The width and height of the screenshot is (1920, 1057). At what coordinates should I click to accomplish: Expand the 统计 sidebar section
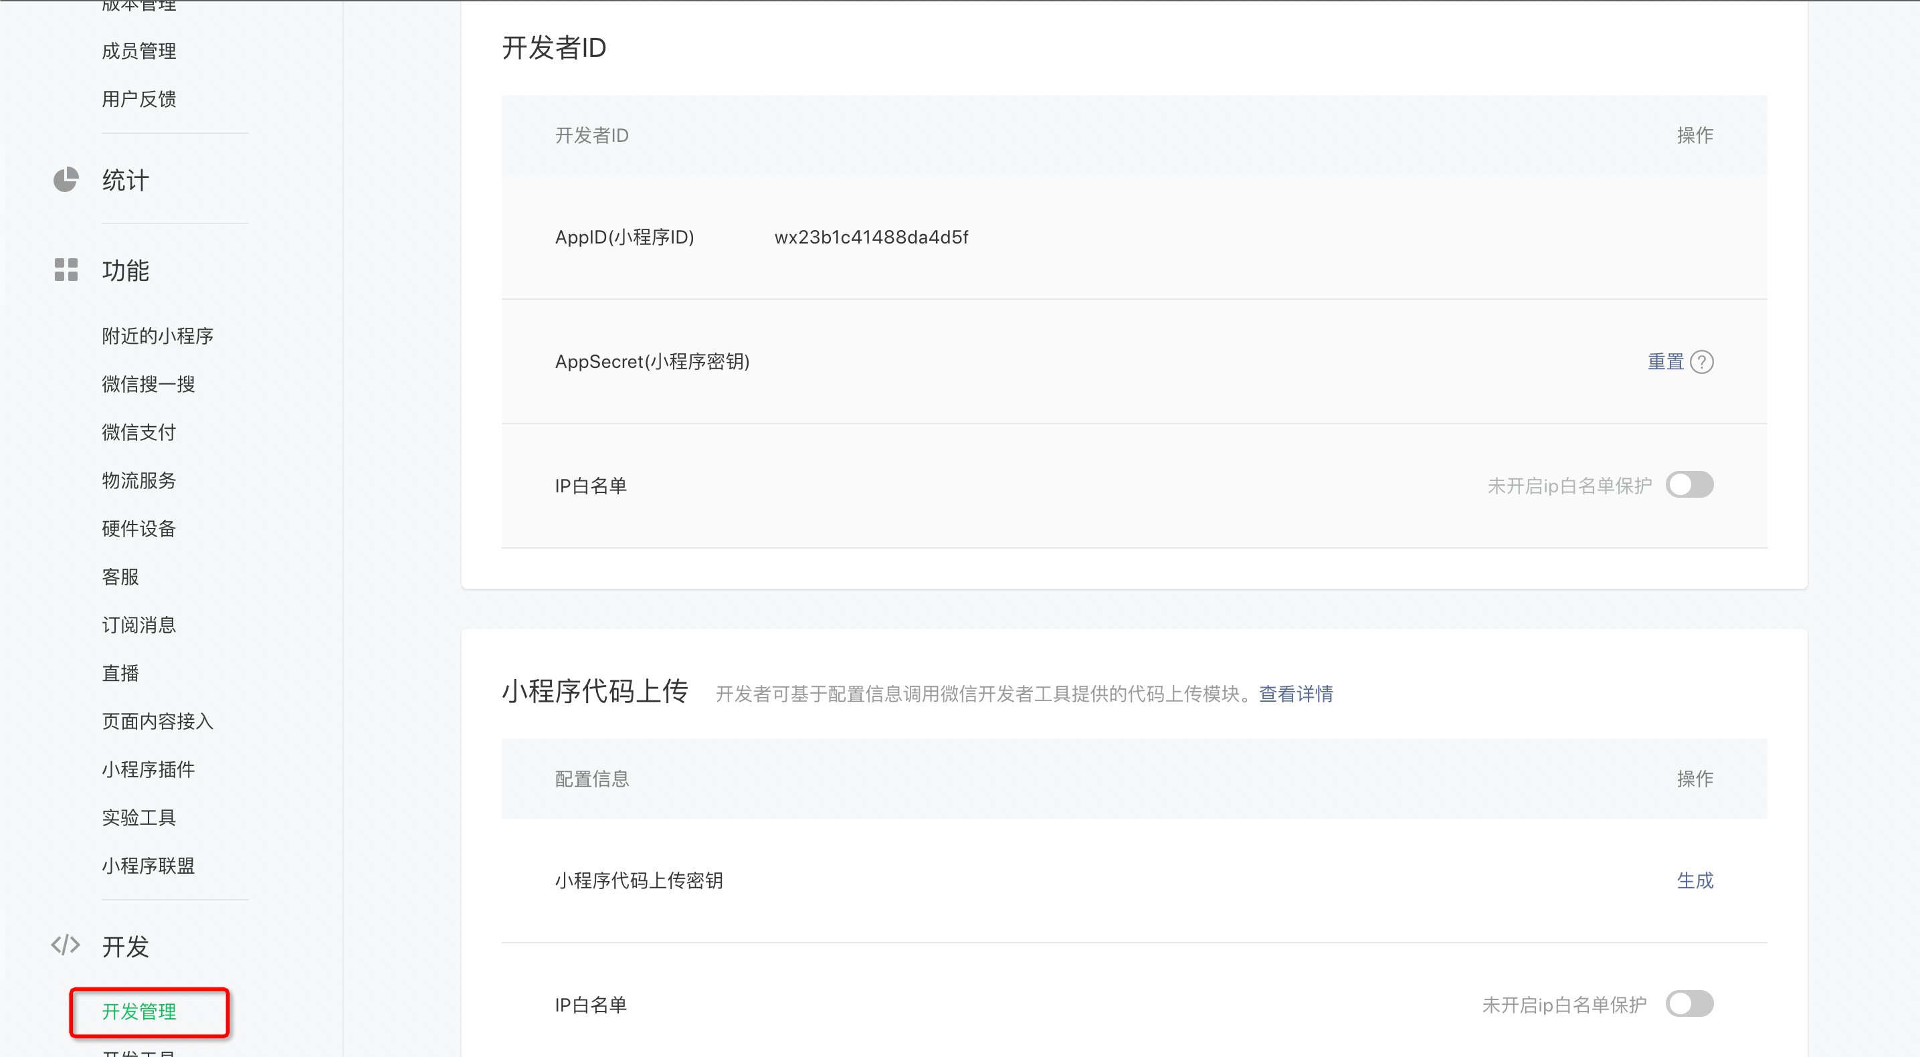click(x=125, y=181)
